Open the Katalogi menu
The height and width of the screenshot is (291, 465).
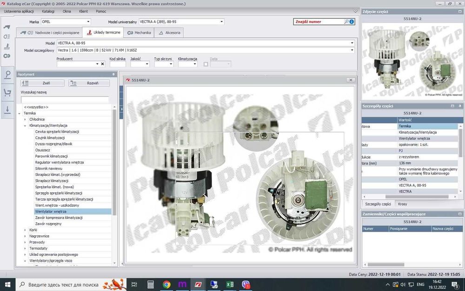click(x=48, y=11)
